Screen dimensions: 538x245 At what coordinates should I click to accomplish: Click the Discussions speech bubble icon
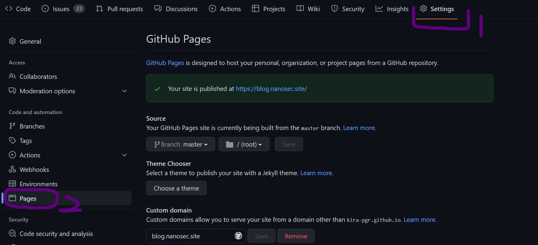point(158,9)
